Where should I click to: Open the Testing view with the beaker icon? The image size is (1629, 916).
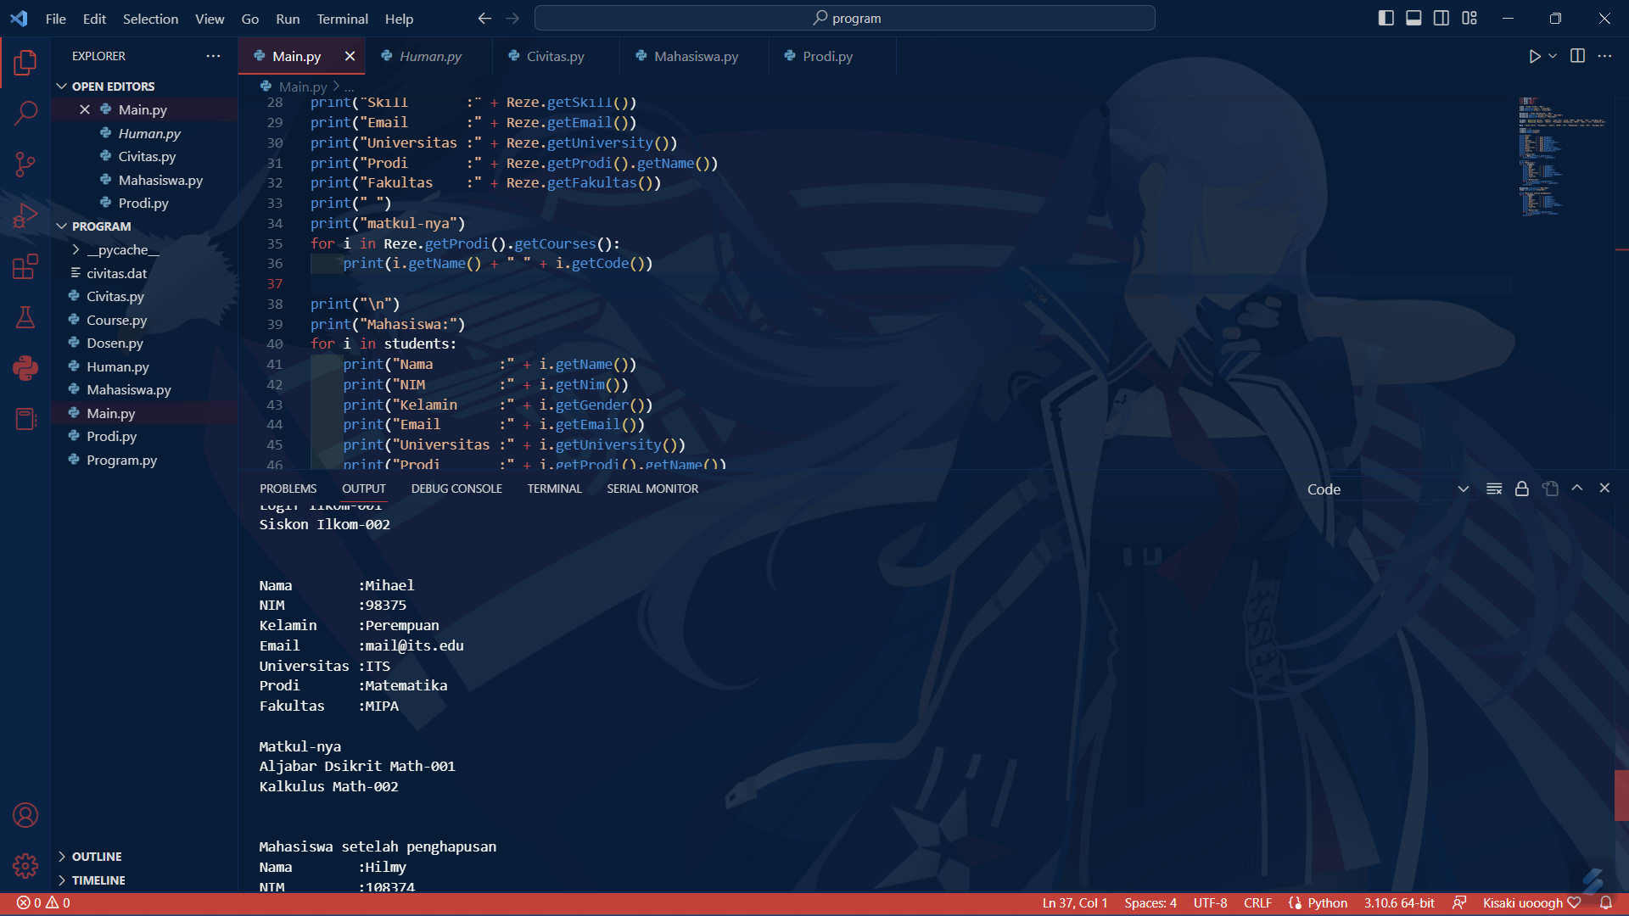pyautogui.click(x=25, y=318)
